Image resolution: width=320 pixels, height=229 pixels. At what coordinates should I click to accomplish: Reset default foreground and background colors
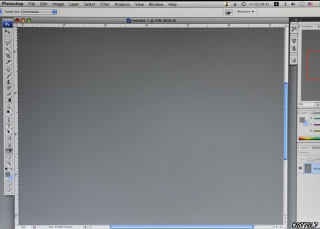pyautogui.click(x=6, y=169)
